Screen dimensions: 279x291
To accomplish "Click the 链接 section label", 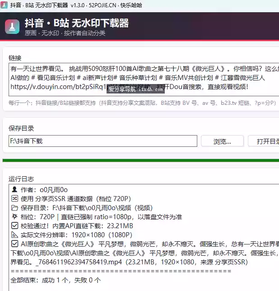I will click(15, 58).
